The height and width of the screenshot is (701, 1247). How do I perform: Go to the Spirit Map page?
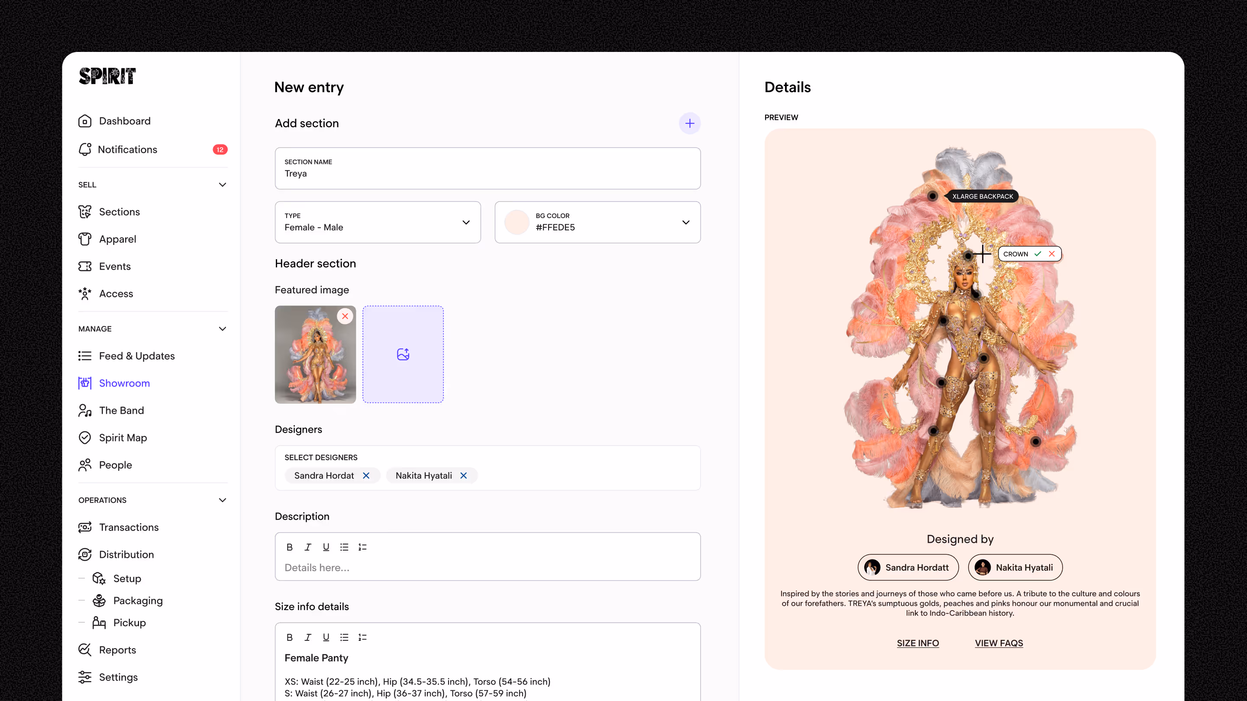click(123, 438)
